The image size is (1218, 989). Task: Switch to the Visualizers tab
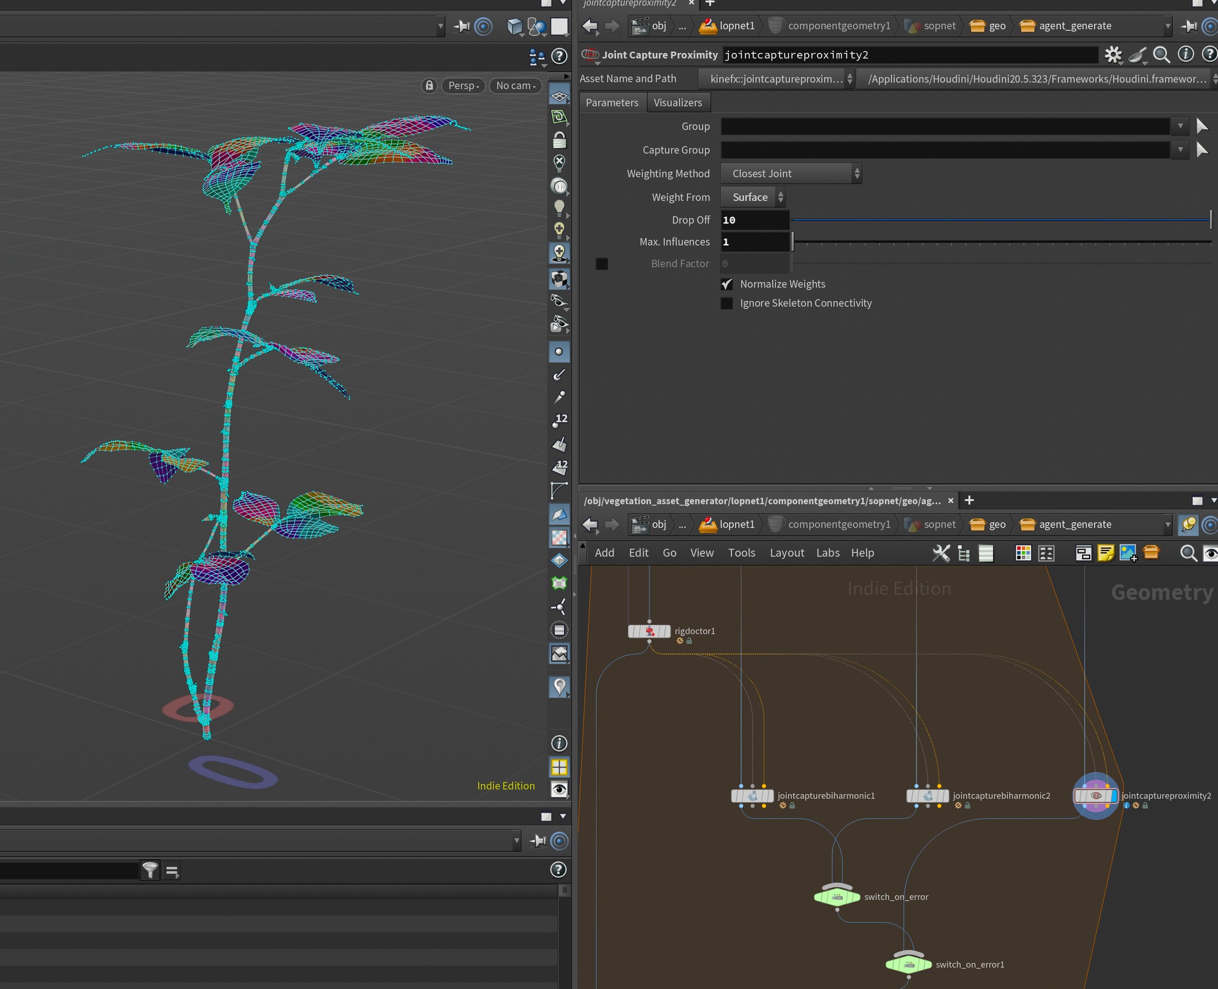[677, 102]
